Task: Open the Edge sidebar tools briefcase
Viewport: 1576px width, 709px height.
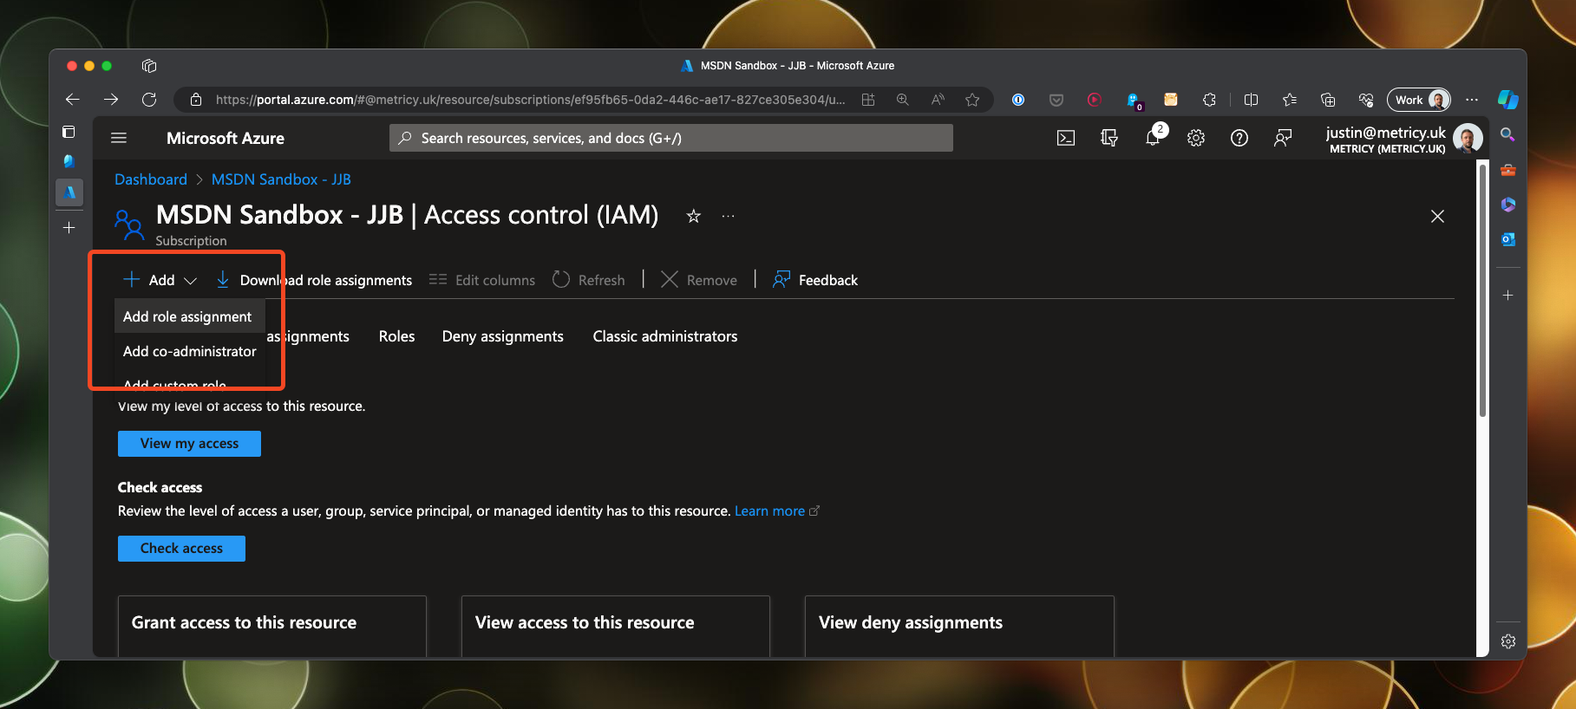Action: pyautogui.click(x=1508, y=170)
